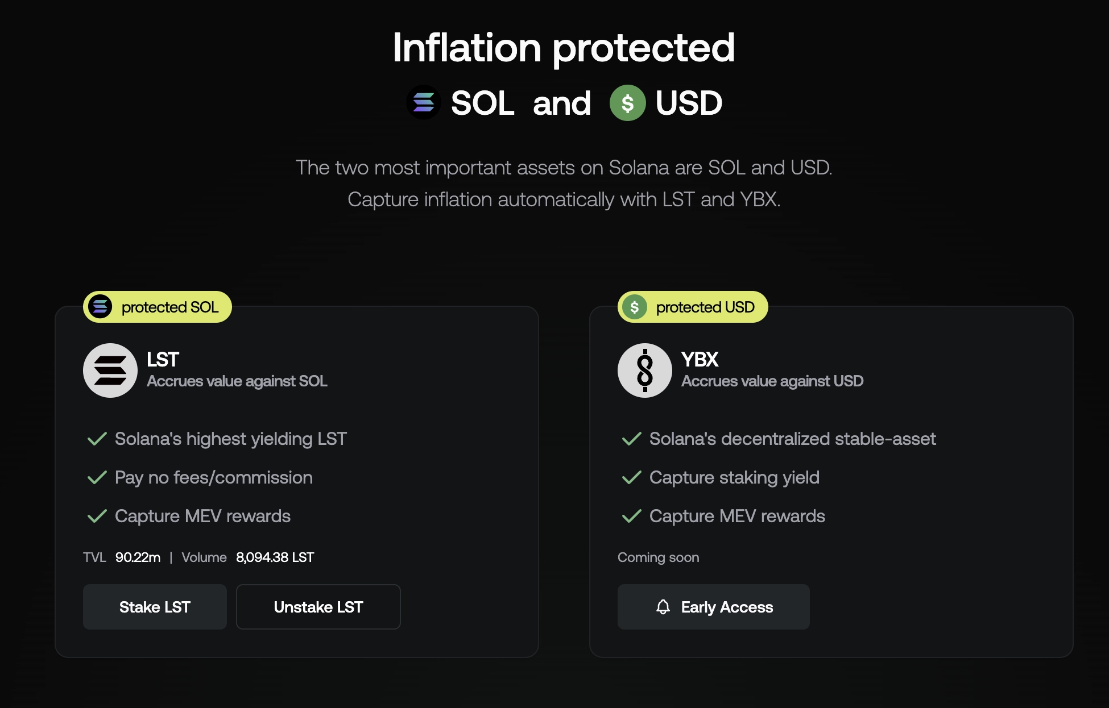Click the large YBX dollar circle icon
This screenshot has height=708, width=1109.
pos(644,370)
